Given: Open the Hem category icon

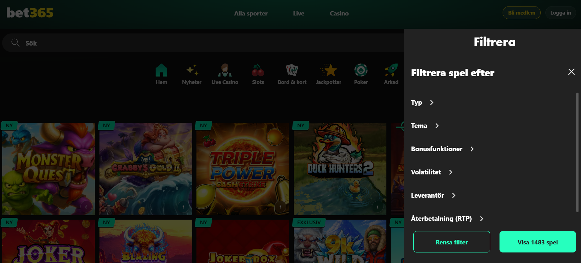Looking at the screenshot, I should 161,70.
